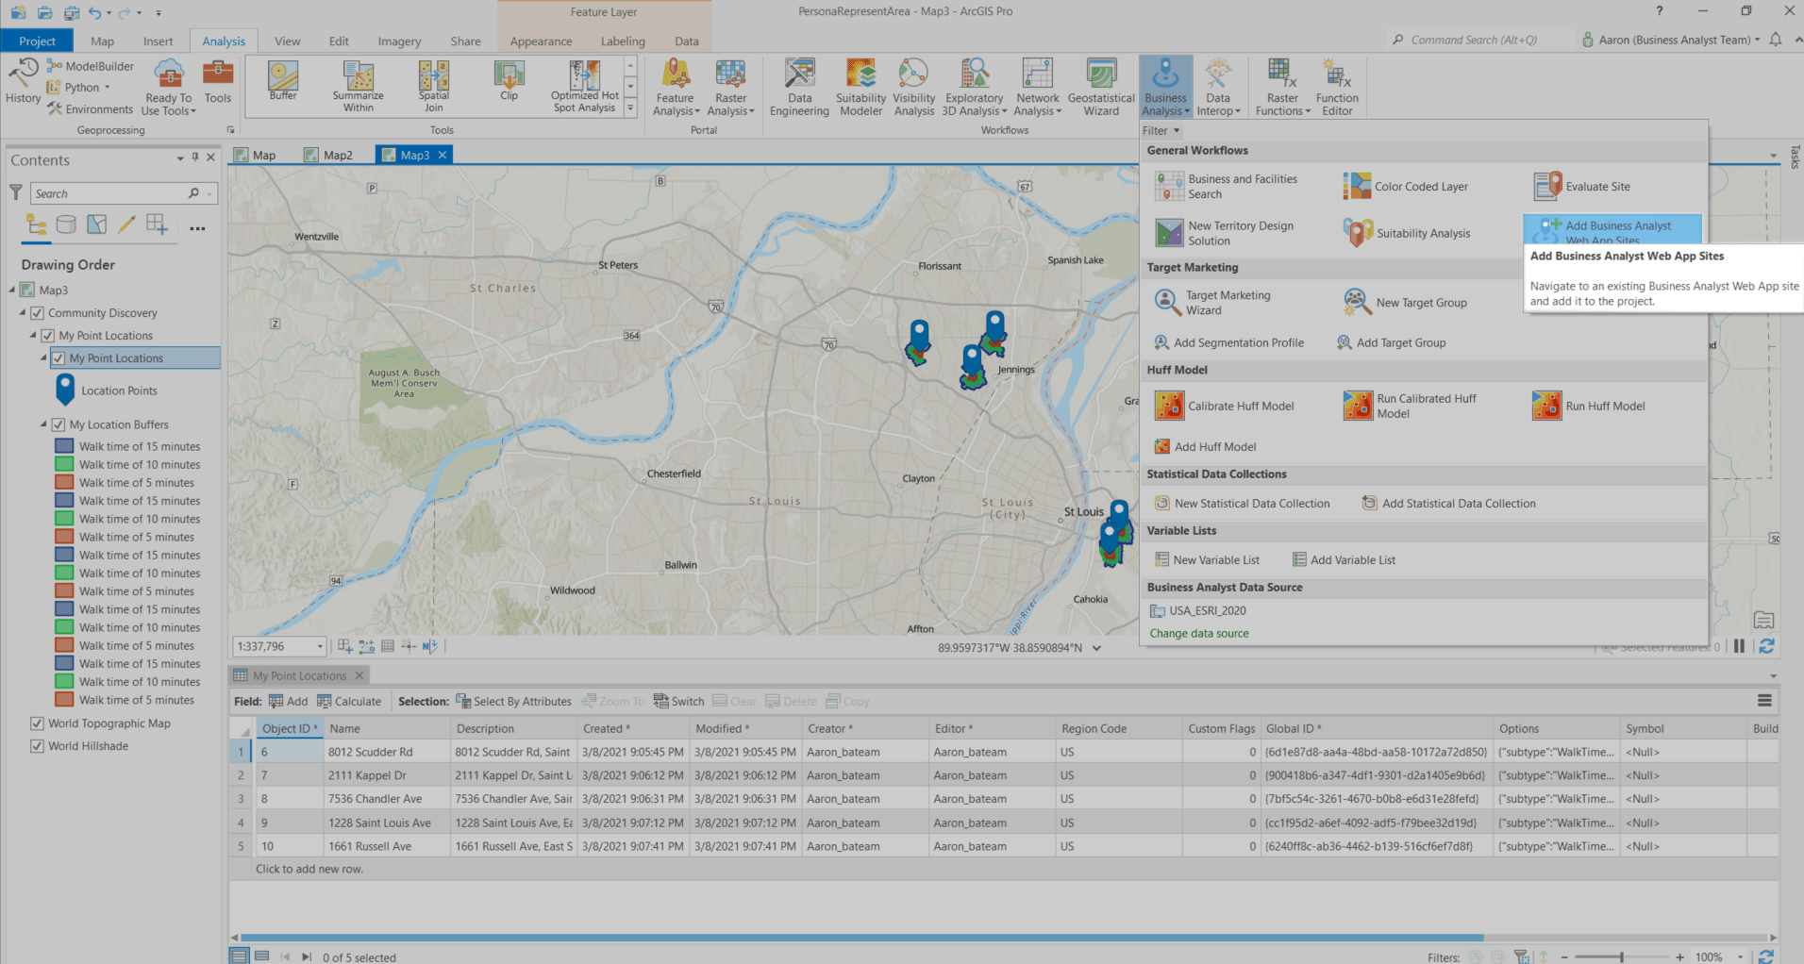Click the Change data source link

pos(1199,633)
